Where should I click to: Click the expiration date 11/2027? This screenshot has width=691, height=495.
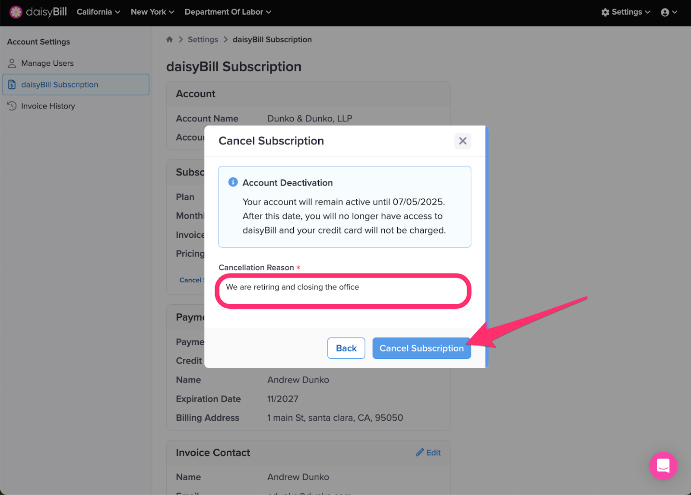282,399
